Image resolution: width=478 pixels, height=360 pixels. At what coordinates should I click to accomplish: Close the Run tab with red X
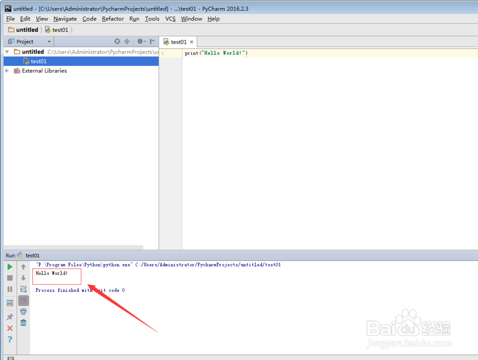click(x=10, y=328)
